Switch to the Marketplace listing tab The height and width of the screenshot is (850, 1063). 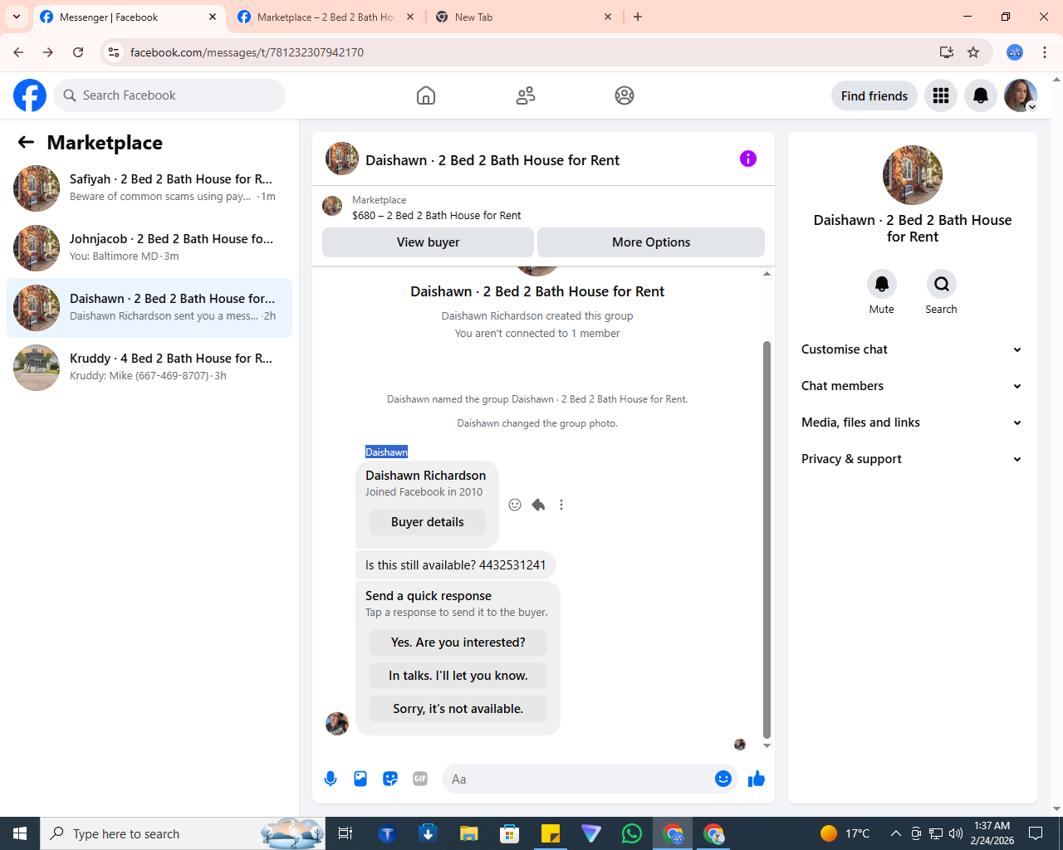[x=326, y=17]
